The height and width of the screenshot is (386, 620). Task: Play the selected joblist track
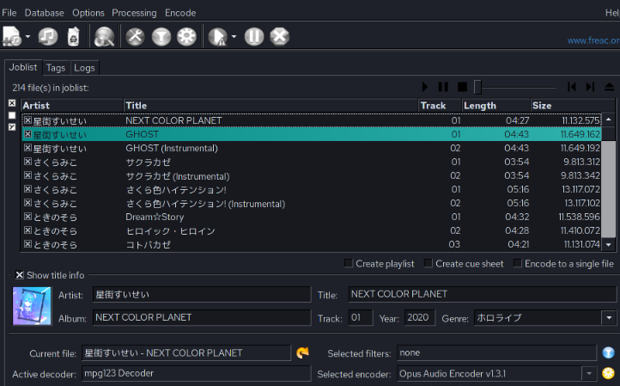pos(425,87)
